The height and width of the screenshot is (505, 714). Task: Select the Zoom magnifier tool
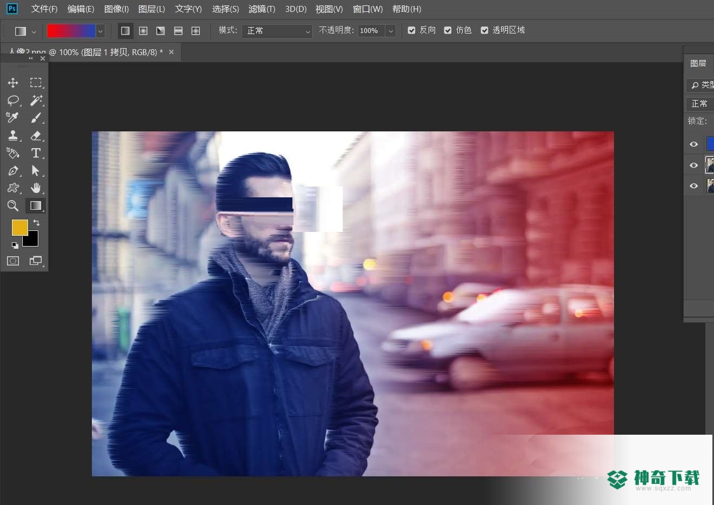pyautogui.click(x=13, y=205)
